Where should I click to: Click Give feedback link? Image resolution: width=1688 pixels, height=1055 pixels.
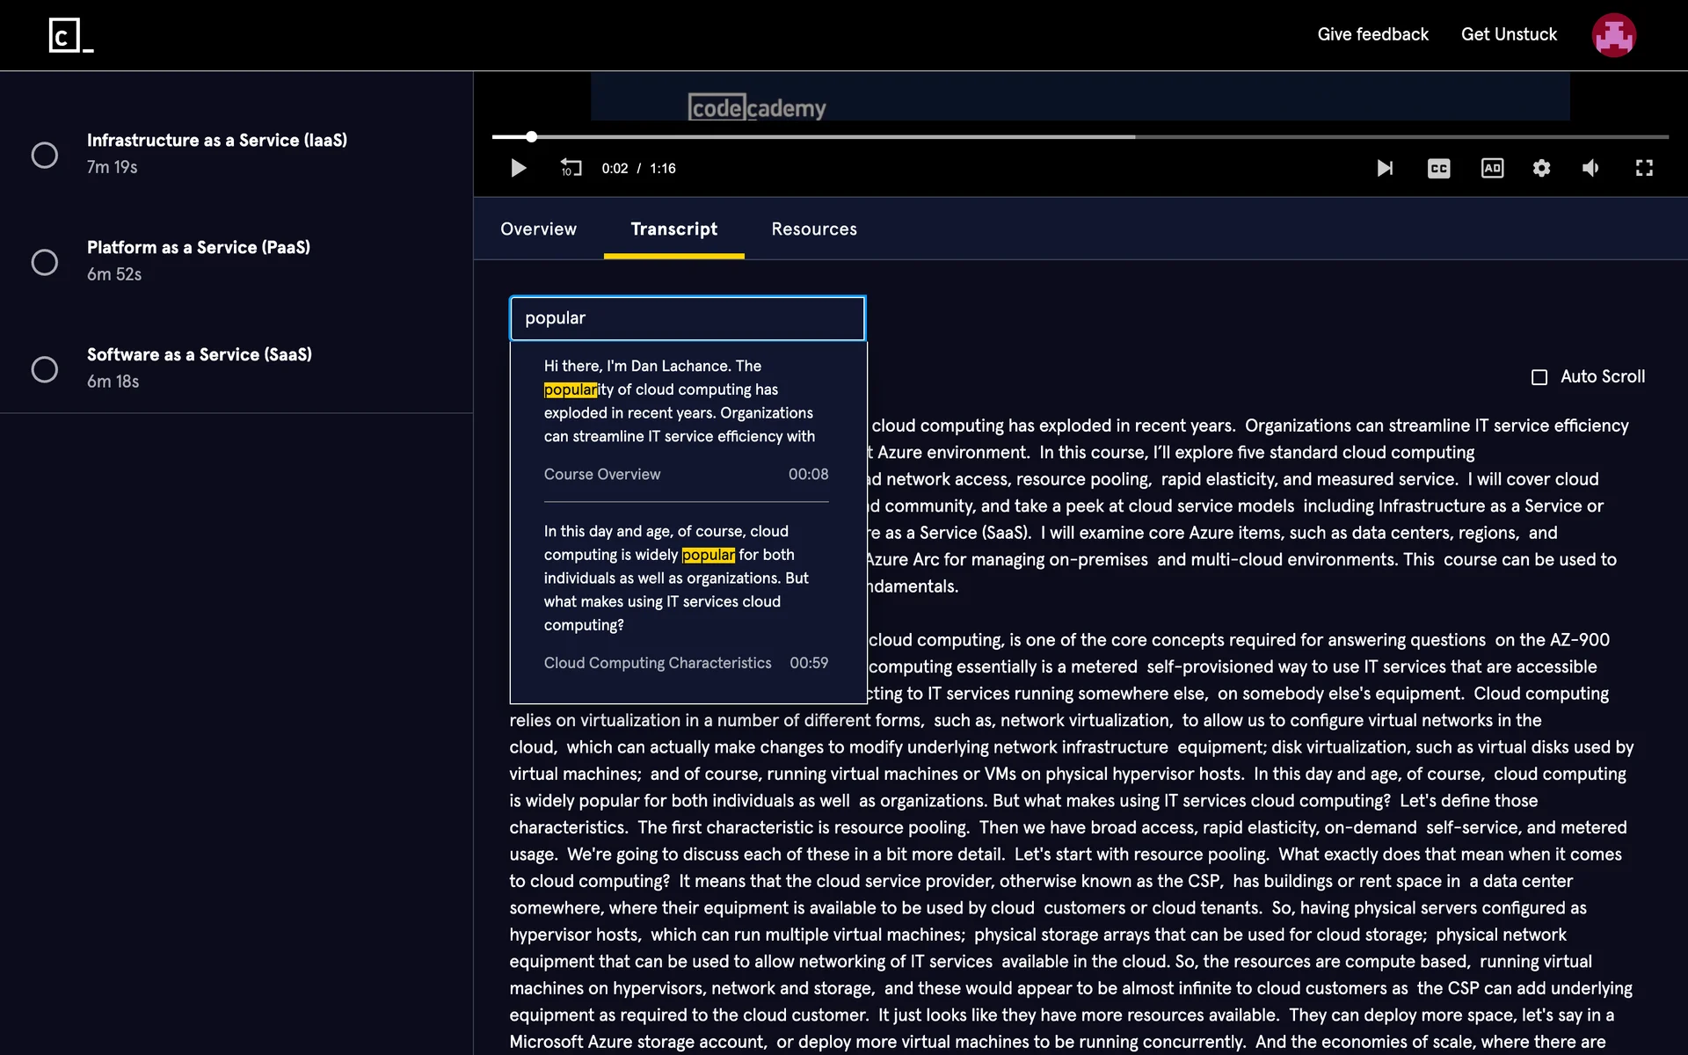[x=1372, y=34]
